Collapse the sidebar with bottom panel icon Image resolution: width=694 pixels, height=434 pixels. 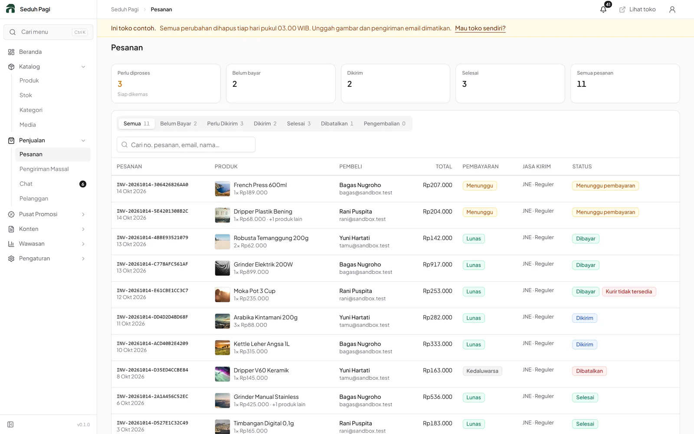click(10, 424)
